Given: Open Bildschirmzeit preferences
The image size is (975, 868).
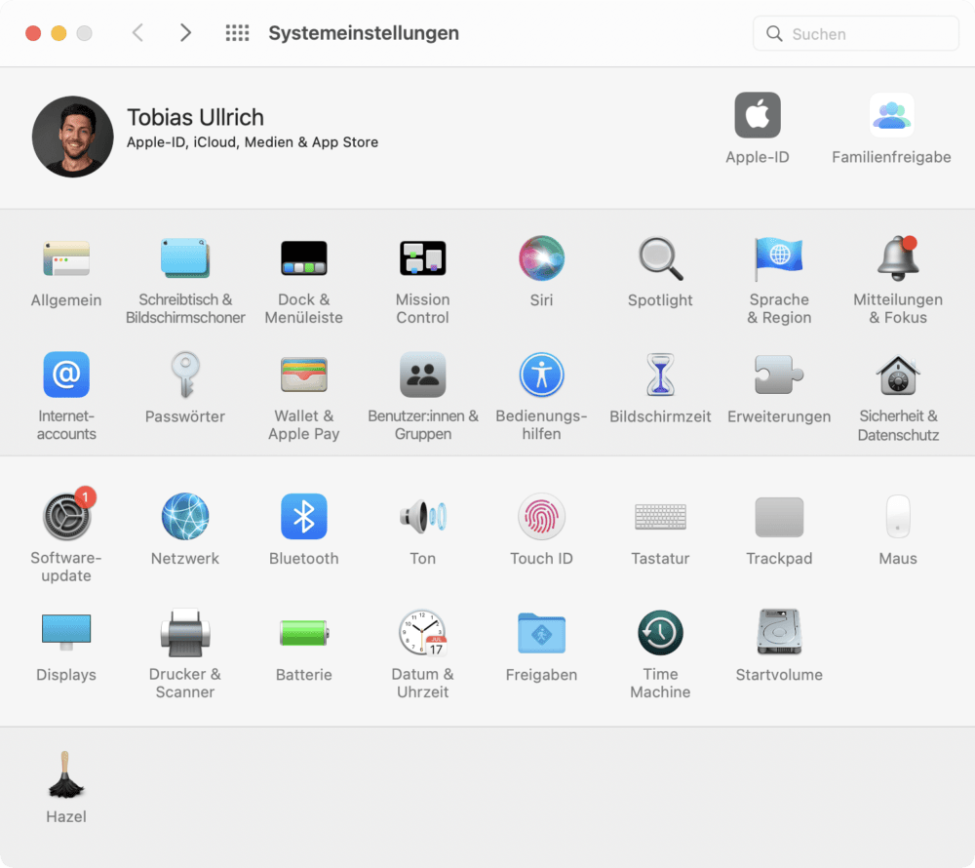Looking at the screenshot, I should coord(660,375).
